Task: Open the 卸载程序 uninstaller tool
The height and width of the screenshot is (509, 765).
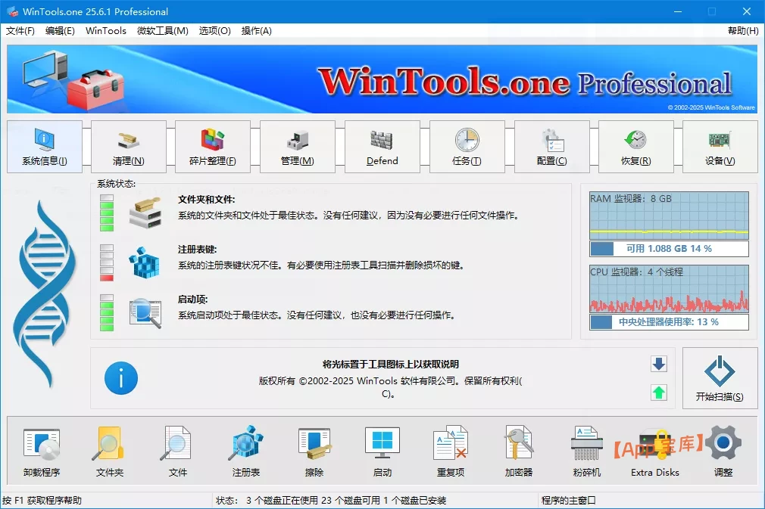Action: tap(41, 452)
